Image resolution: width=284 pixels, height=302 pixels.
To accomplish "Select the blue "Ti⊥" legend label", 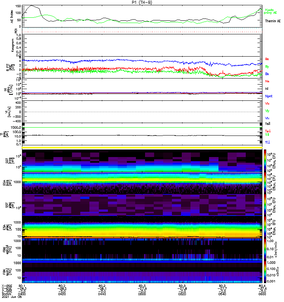I will point(267,142).
